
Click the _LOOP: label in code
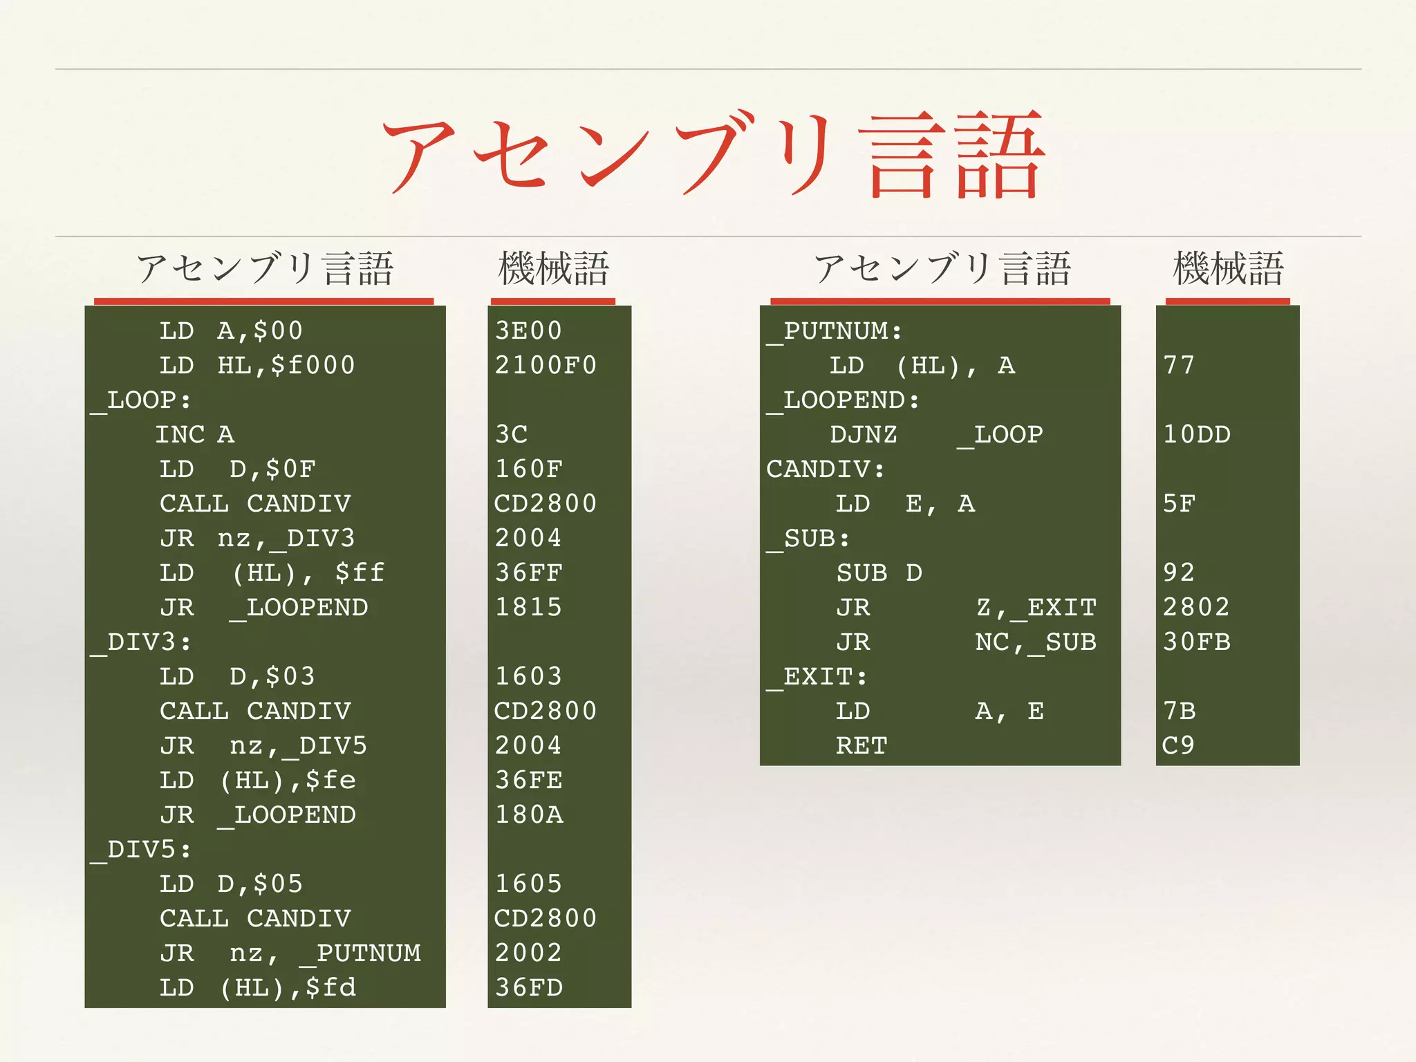tap(141, 400)
